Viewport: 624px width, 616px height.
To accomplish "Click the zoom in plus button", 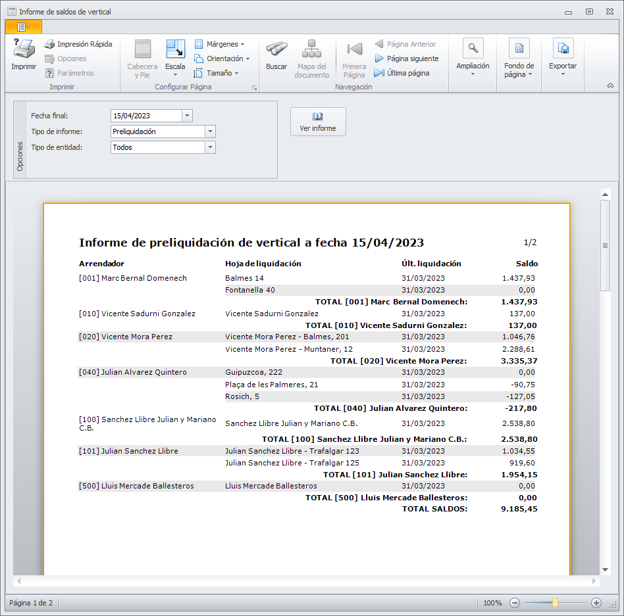I will pos(596,603).
